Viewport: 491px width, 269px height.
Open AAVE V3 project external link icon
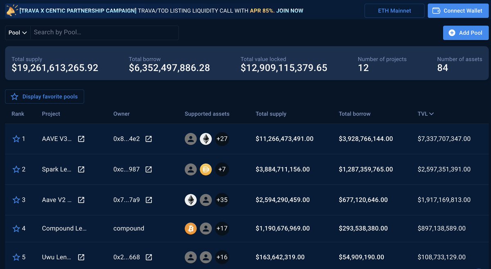point(81,139)
